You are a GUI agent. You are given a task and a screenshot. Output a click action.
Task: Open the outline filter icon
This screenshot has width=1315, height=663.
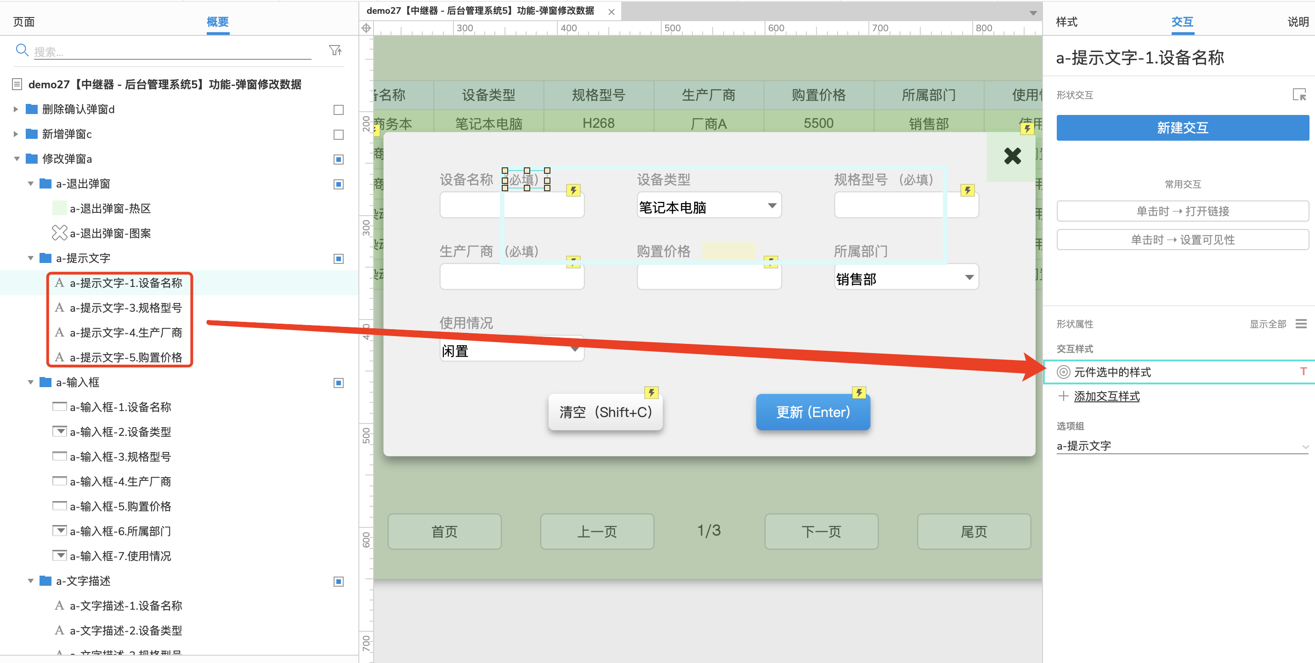point(335,50)
